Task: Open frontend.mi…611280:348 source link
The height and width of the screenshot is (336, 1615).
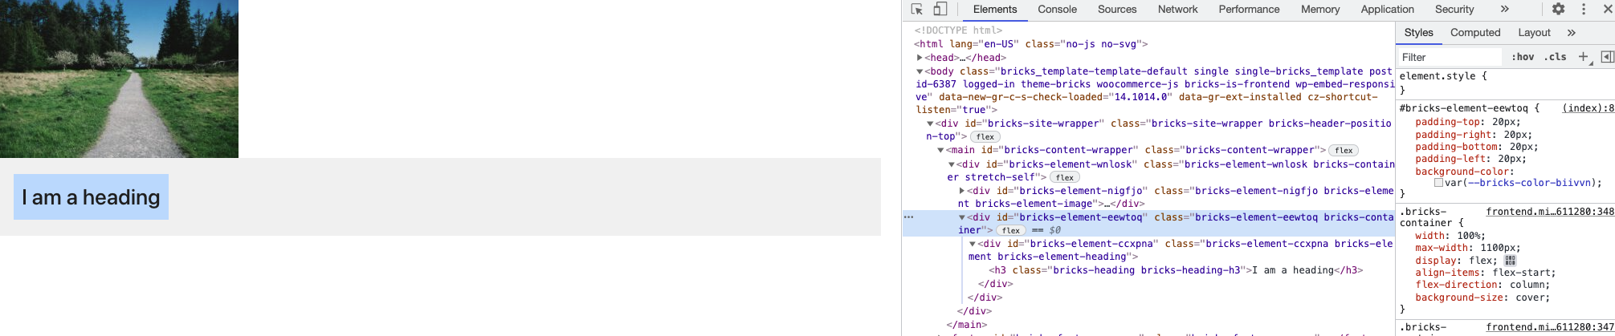Action: [1550, 213]
